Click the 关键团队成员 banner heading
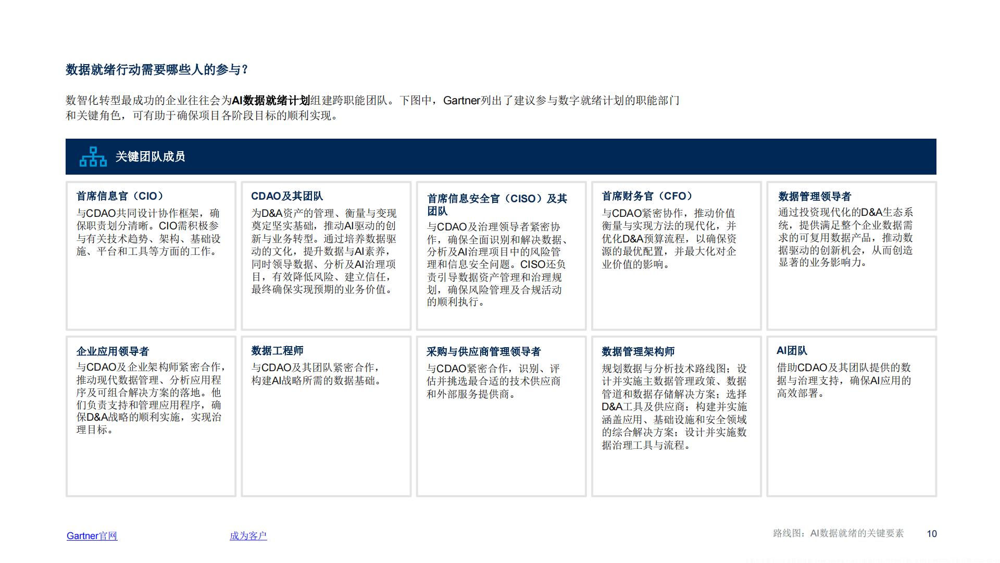Image resolution: width=1000 pixels, height=563 pixels. click(150, 156)
